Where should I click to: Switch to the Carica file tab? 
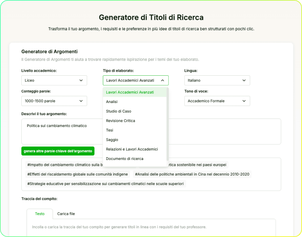(x=66, y=214)
